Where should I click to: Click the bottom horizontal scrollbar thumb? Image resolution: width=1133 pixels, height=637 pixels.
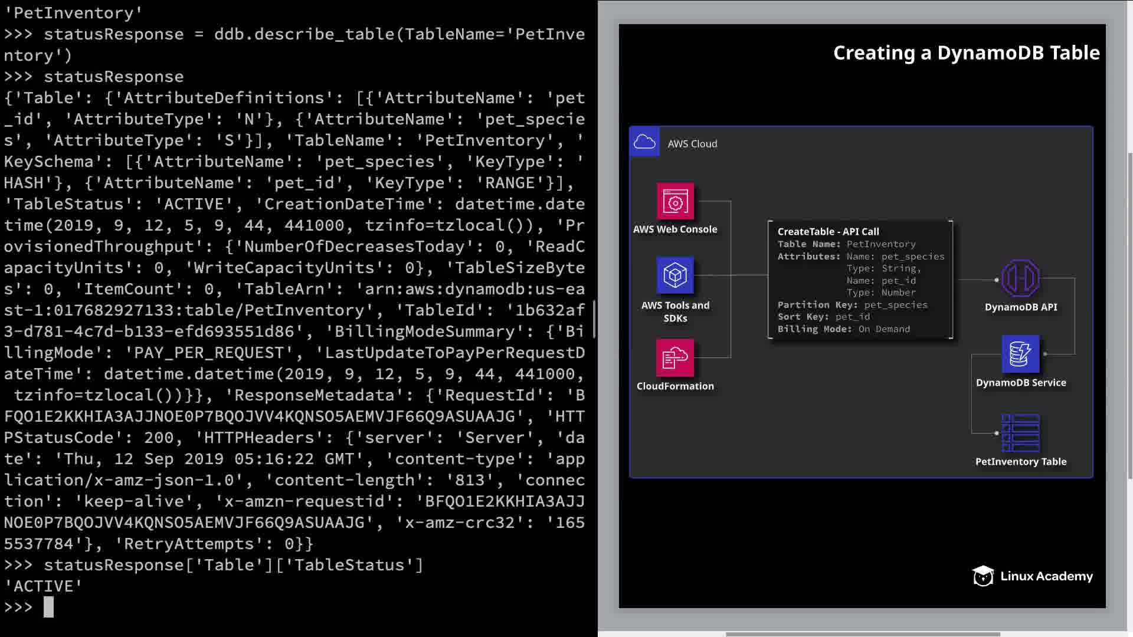[862, 635]
